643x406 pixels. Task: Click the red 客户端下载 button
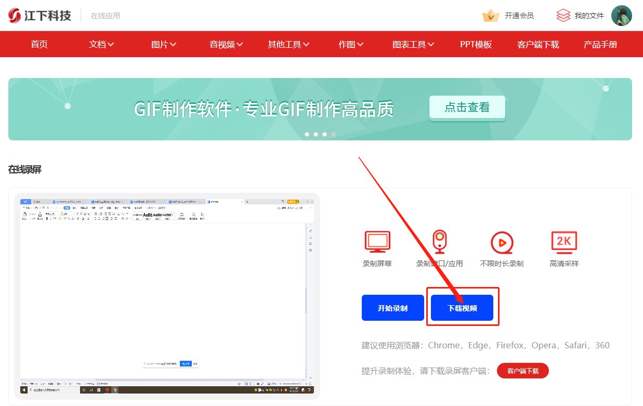click(x=522, y=370)
